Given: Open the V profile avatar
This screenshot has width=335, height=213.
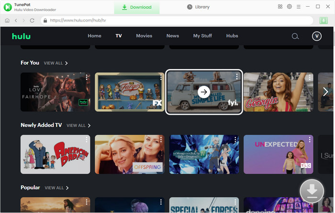Looking at the screenshot, I should pyautogui.click(x=317, y=36).
